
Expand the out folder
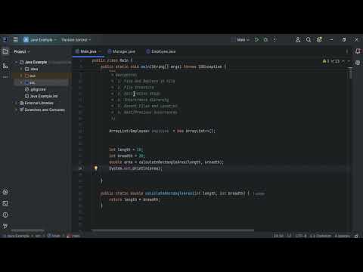coord(21,76)
